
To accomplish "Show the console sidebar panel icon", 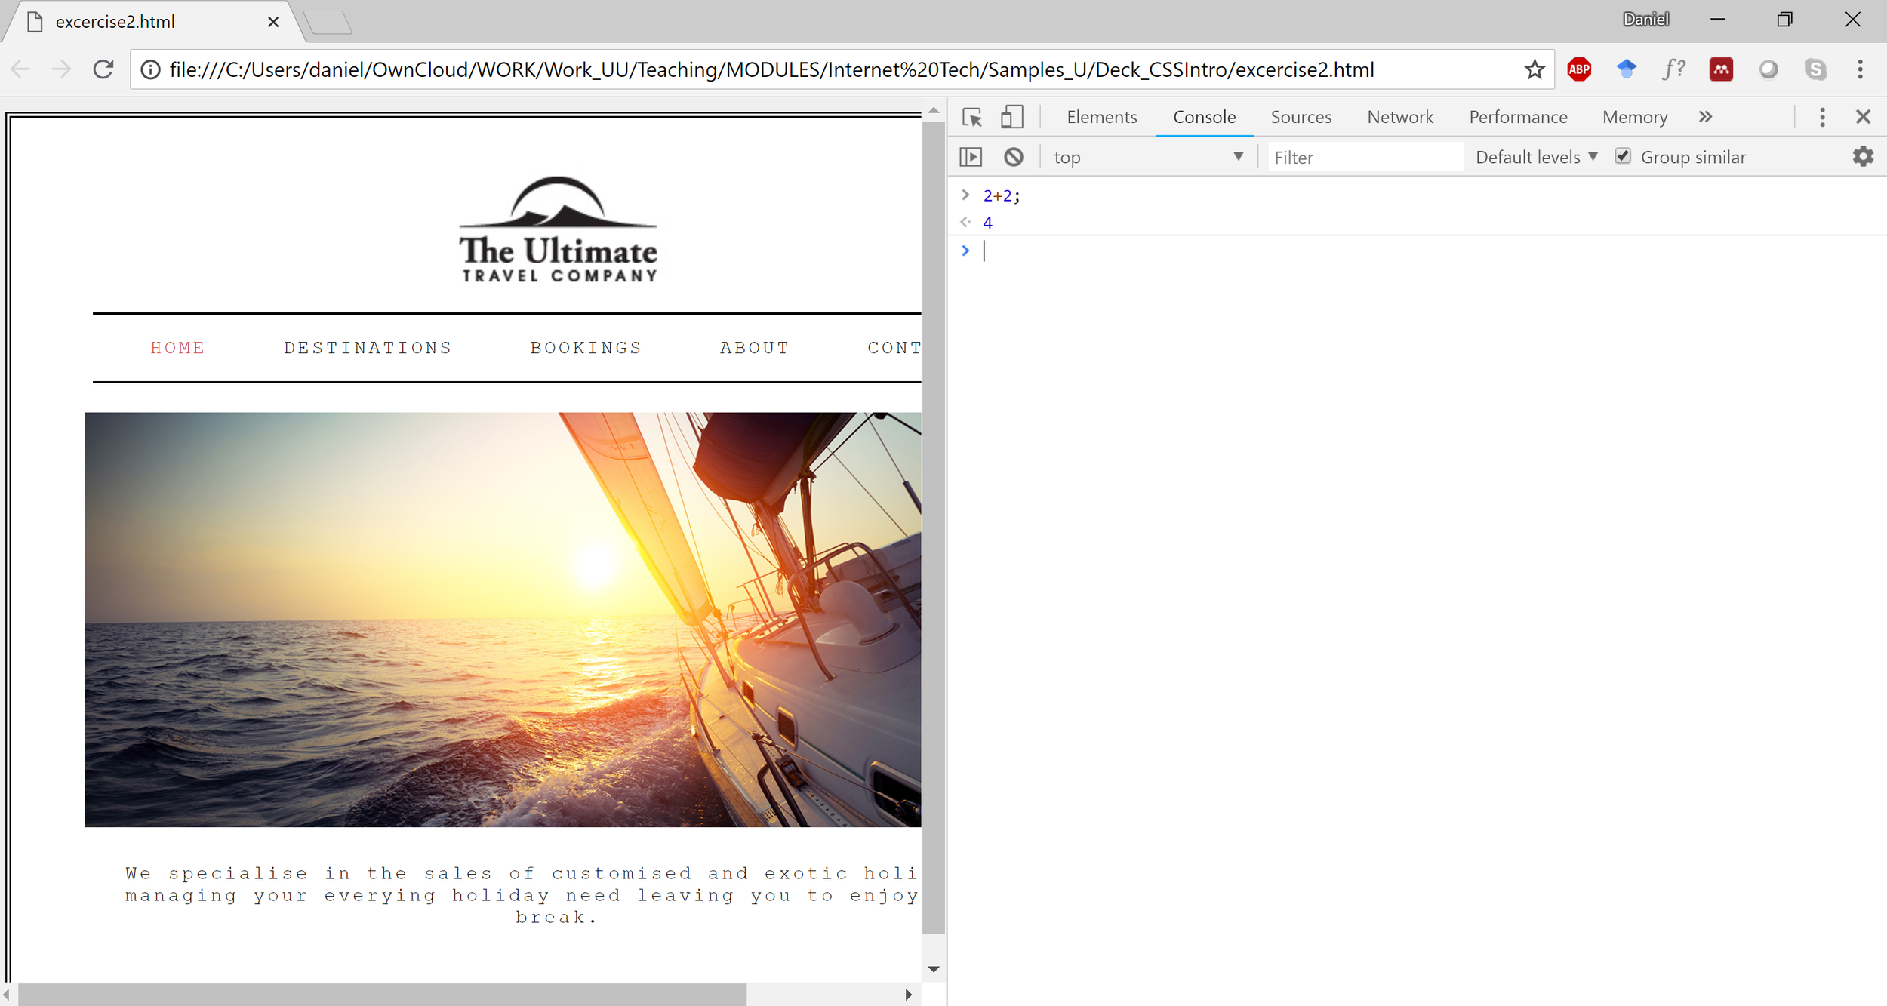I will 971,157.
